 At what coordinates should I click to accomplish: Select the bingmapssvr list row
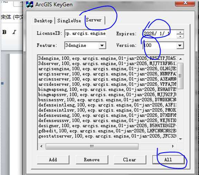point(107,95)
